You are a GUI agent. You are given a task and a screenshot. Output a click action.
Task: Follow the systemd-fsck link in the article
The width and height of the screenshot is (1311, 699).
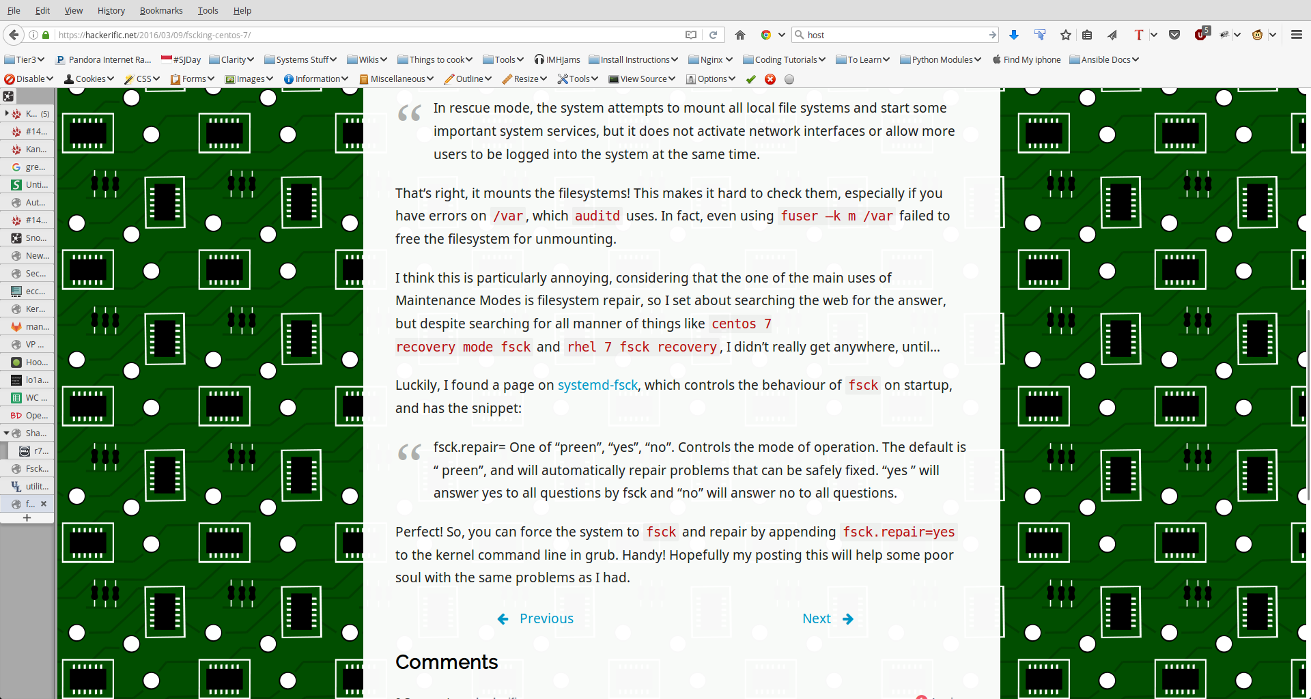(x=597, y=386)
